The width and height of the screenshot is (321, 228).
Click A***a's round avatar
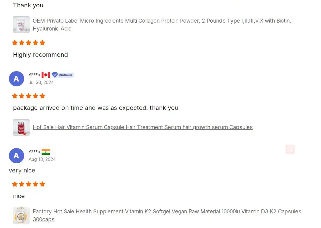(17, 155)
